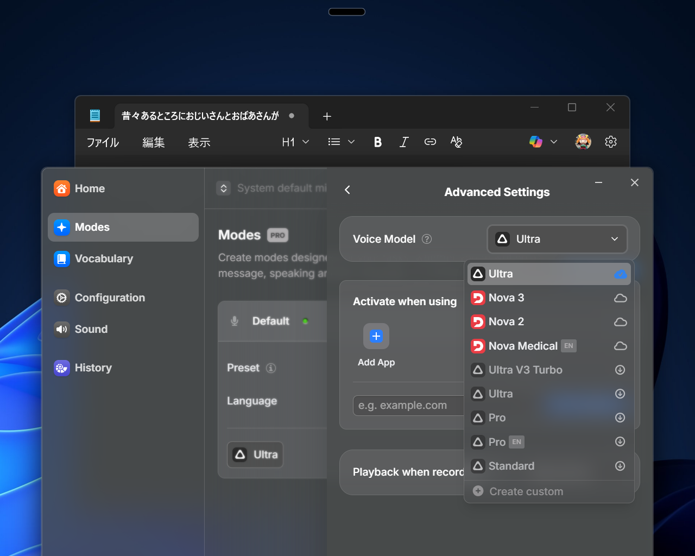Viewport: 695px width, 556px height.
Task: Select Nova 2 voice model
Action: click(549, 321)
